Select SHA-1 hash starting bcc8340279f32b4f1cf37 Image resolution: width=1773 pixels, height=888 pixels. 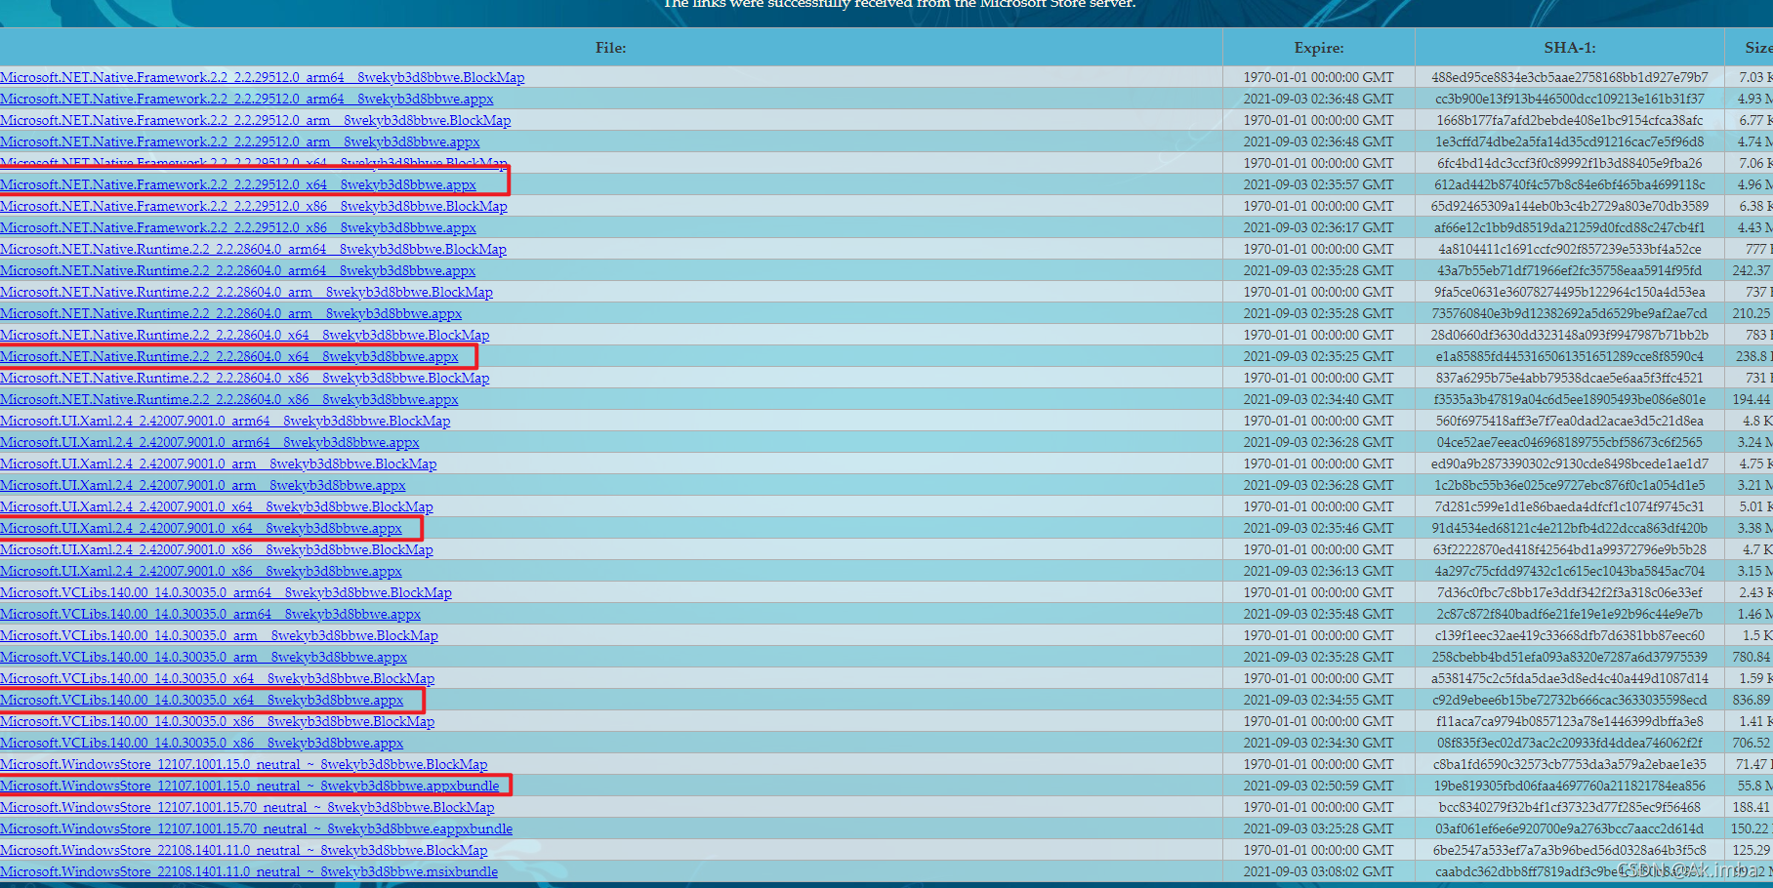(1570, 807)
